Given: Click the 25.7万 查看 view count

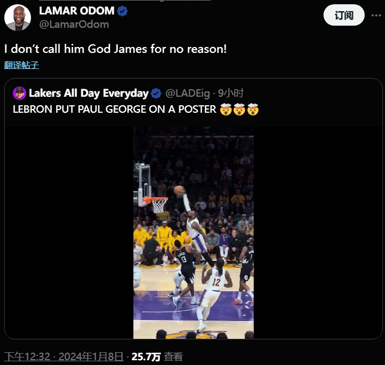Looking at the screenshot, I should click(157, 356).
